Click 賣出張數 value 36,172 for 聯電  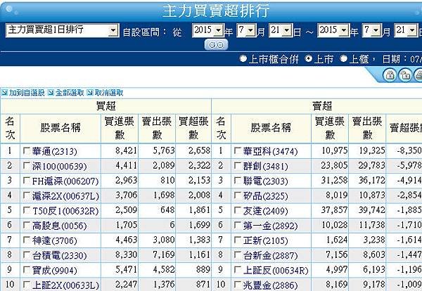(372, 181)
